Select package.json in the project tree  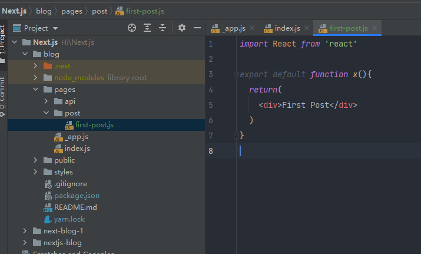(x=107, y=196)
